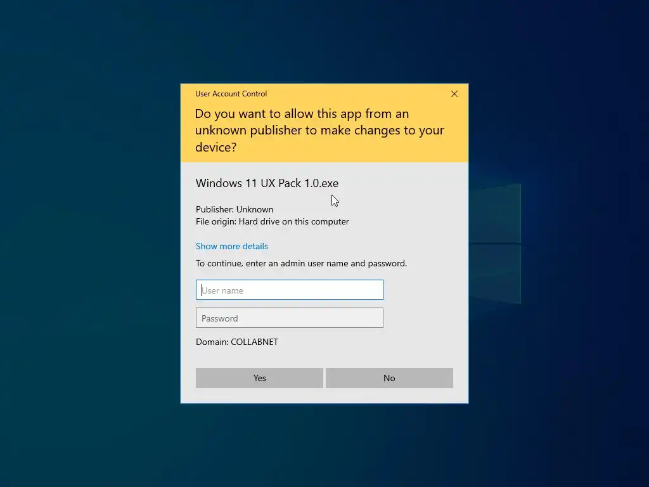Click the 'User Account Control' title text
Screen dimensions: 649x487
(x=231, y=94)
